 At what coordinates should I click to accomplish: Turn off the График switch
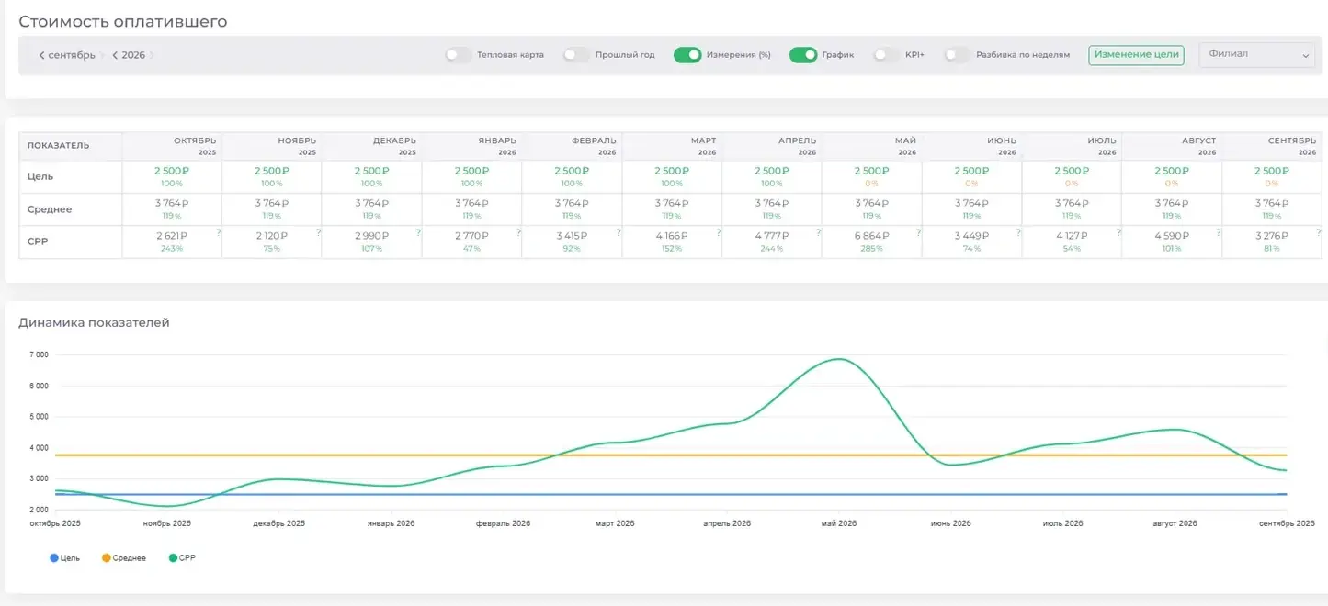[803, 55]
